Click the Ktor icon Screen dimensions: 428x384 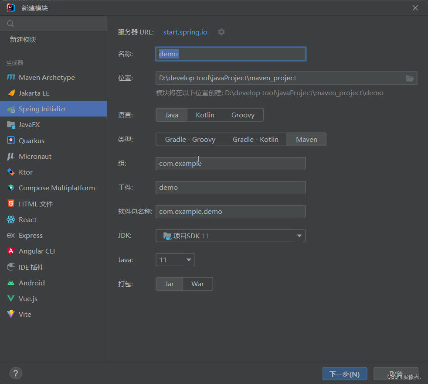(11, 172)
